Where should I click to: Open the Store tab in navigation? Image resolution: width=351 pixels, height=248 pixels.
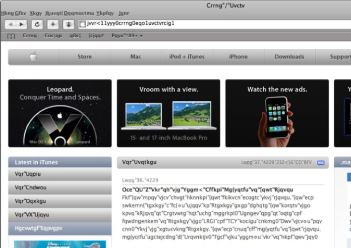tap(85, 57)
